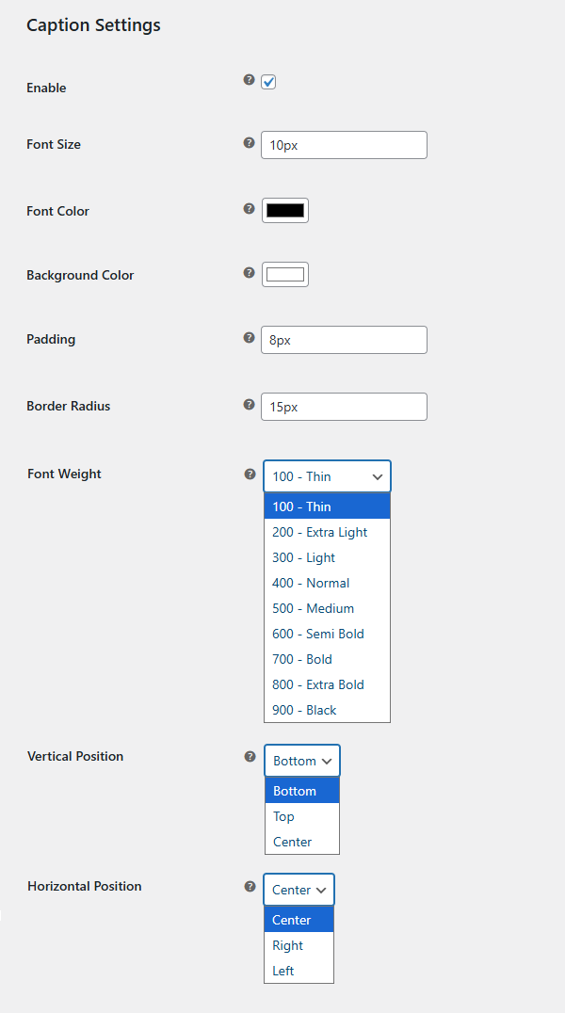
Task: Click the Background Color help icon
Action: pos(249,271)
